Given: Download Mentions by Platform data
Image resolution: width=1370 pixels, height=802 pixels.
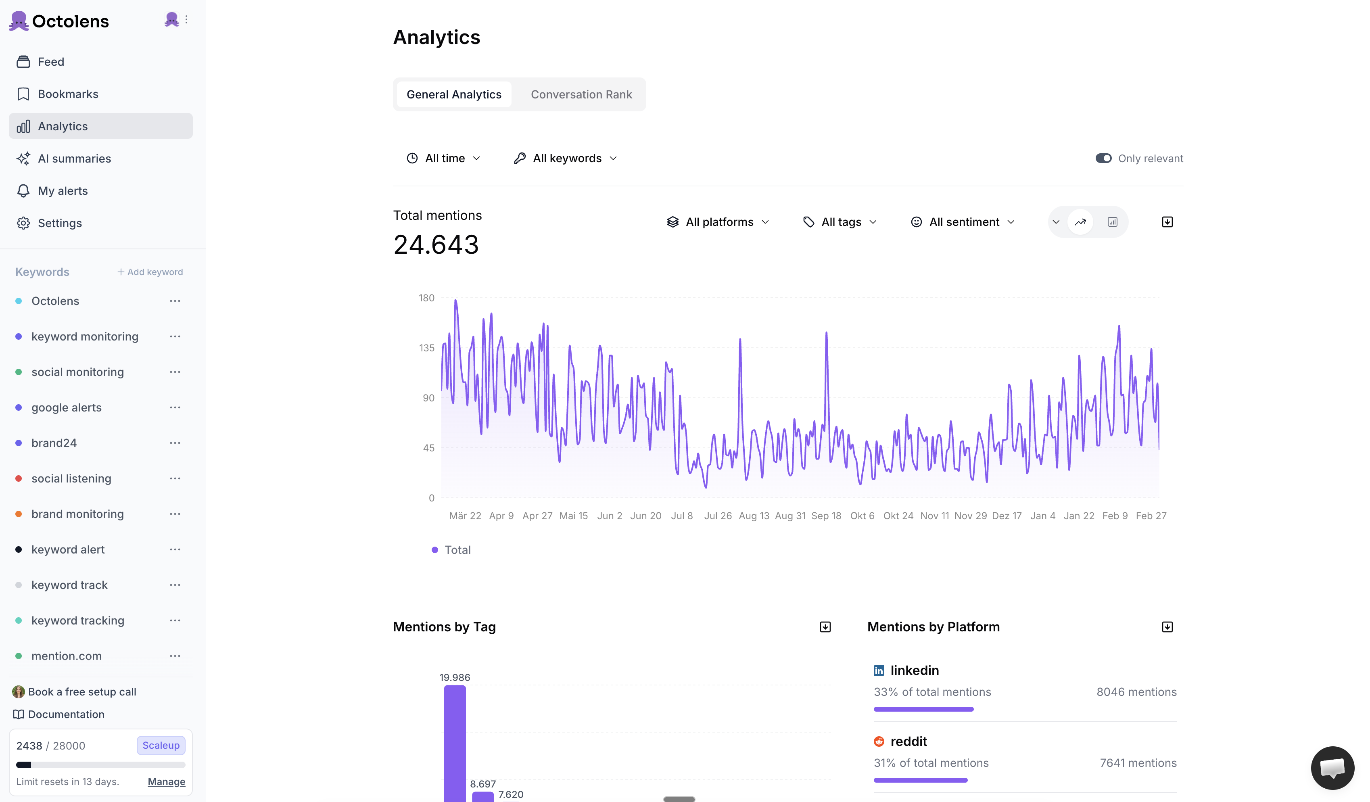Looking at the screenshot, I should [x=1167, y=627].
